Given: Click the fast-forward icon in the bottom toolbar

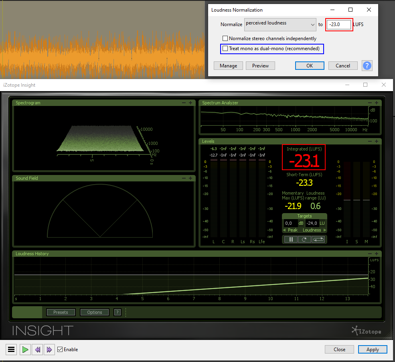Looking at the screenshot, I should pos(49,349).
